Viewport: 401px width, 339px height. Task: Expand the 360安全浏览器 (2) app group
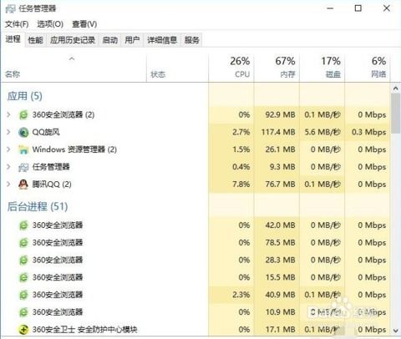click(8, 114)
